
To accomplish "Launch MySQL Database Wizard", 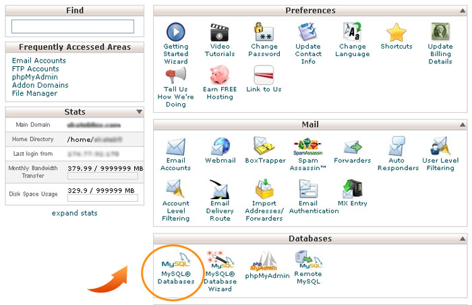I will (220, 271).
